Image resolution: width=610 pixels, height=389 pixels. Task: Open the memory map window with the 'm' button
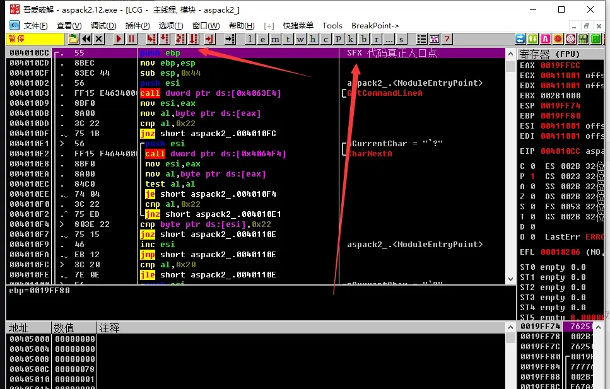pos(275,39)
